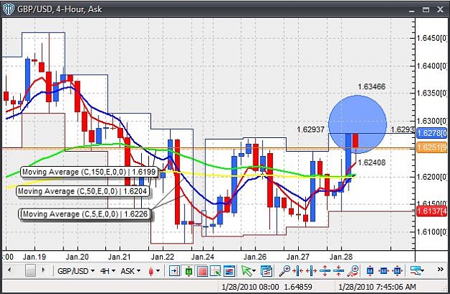Toggle the red chart grid icon

tap(202, 270)
